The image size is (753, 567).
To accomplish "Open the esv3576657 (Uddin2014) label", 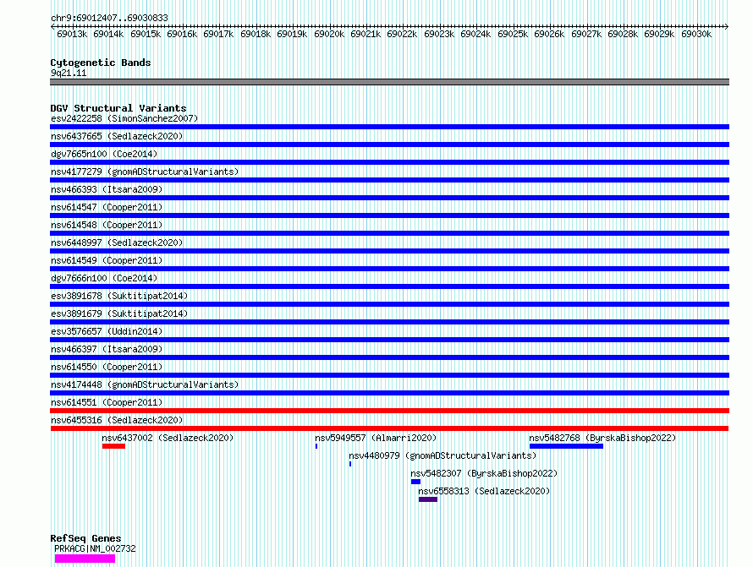I will point(107,331).
